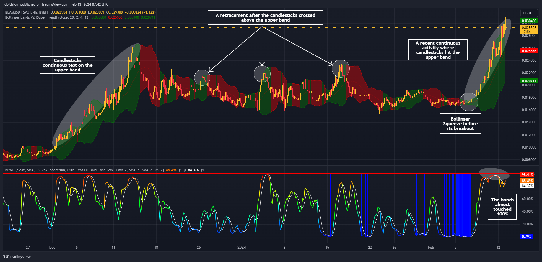Click the red 98.41% BBWP scale label
Image resolution: width=542 pixels, height=262 pixels.
(527, 175)
